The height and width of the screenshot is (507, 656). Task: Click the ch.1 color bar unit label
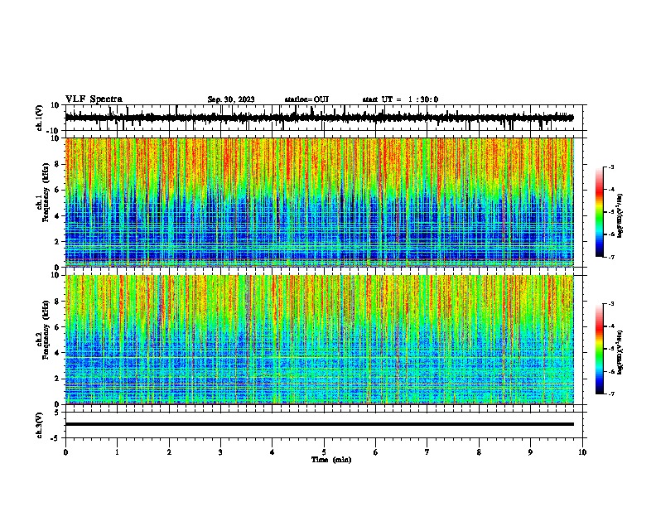[x=620, y=215]
